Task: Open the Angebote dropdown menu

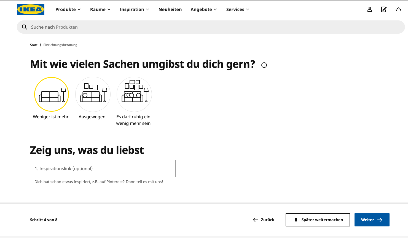Action: point(203,9)
